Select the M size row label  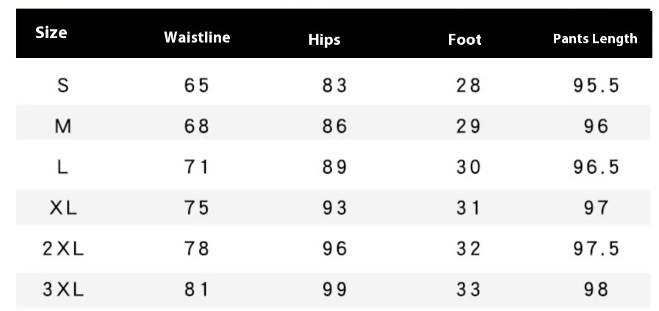tap(63, 127)
